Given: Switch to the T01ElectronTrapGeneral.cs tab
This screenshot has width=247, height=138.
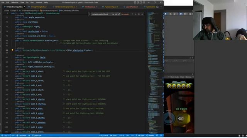Looking at the screenshot, I should tap(65, 7).
